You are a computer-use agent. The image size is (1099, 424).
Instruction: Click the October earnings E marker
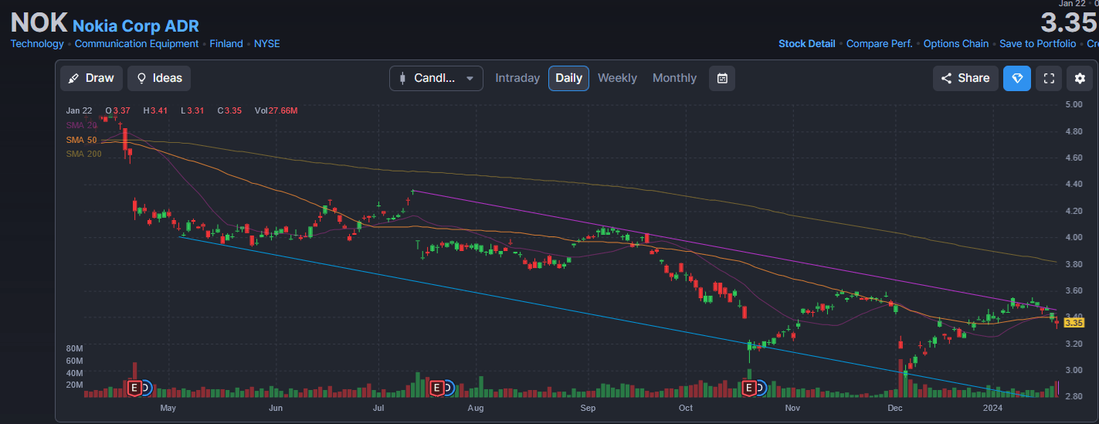pos(748,388)
